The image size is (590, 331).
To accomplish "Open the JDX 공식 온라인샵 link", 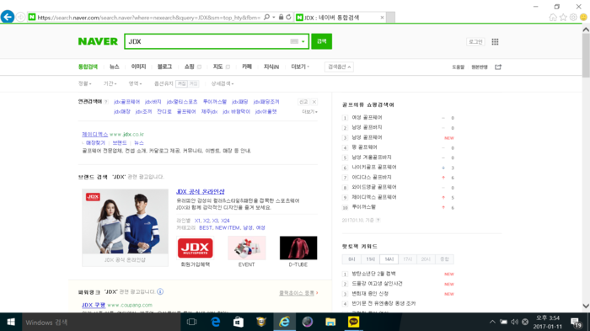I will tap(201, 191).
